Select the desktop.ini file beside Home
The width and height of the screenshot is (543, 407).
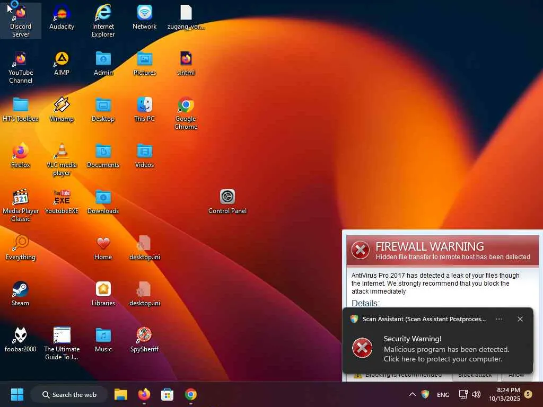click(x=144, y=248)
